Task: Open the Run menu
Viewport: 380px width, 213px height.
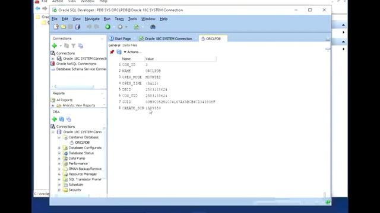Action: click(107, 19)
